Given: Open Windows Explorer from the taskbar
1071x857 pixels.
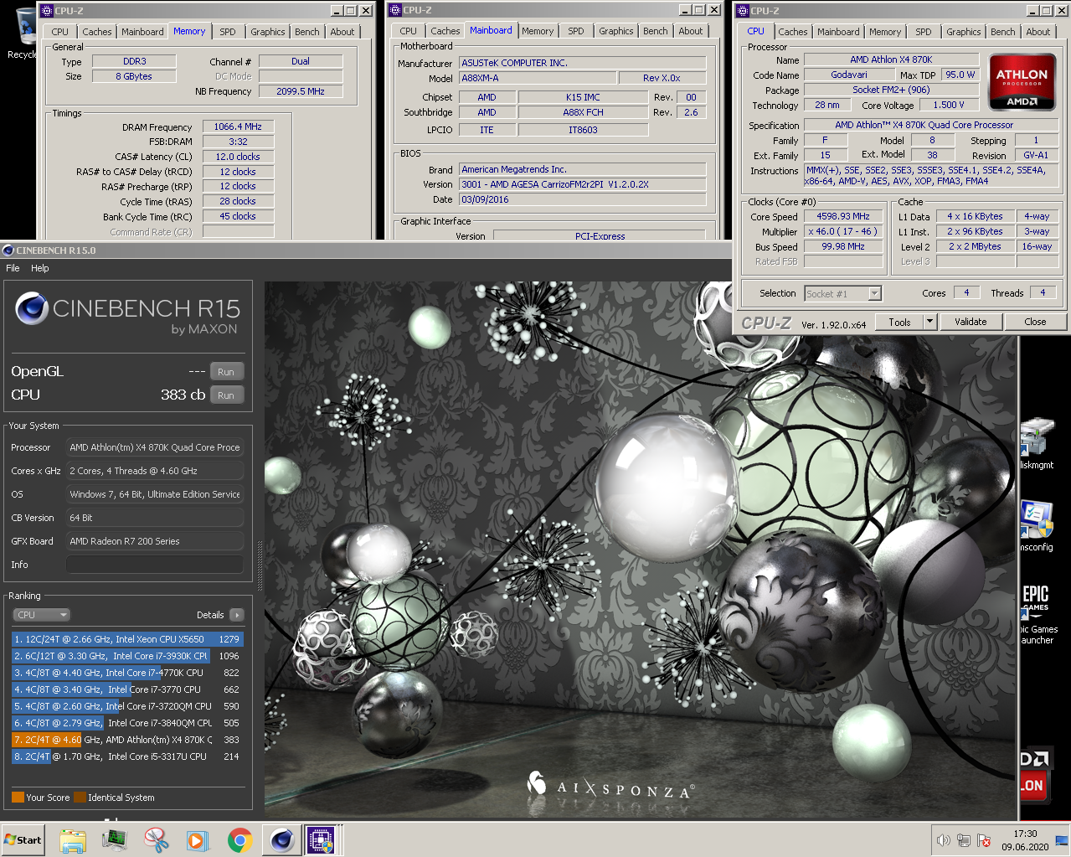Looking at the screenshot, I should coord(73,839).
